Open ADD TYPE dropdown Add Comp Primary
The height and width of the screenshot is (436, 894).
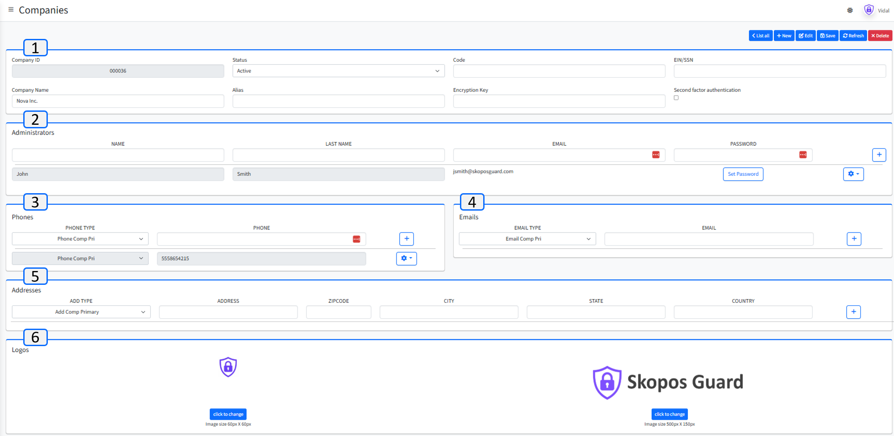81,312
